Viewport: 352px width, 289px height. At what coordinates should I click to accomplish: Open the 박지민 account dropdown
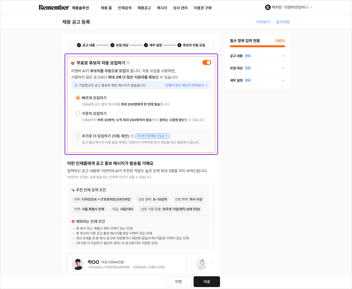(x=311, y=8)
